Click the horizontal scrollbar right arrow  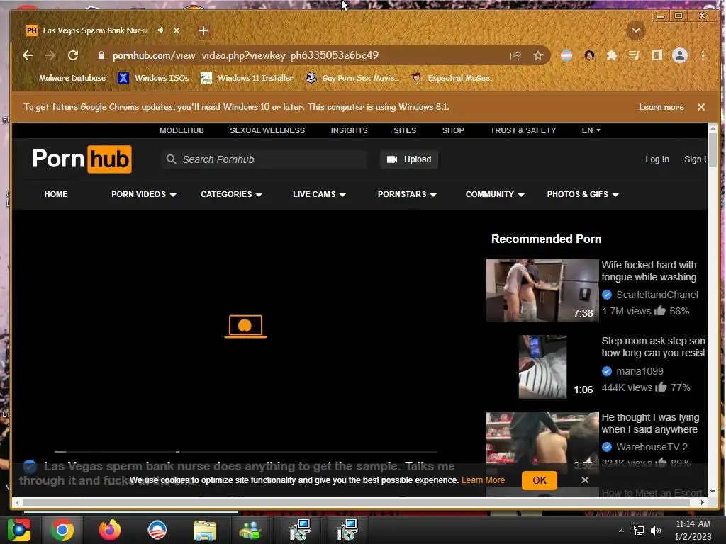point(703,502)
